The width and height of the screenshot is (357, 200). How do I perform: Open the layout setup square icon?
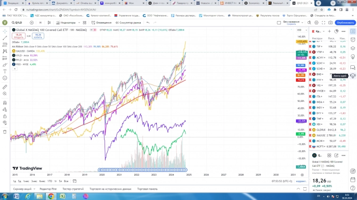tap(279, 23)
